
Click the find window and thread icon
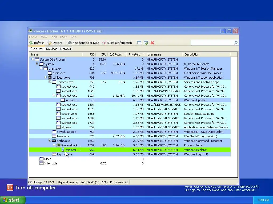point(146,43)
